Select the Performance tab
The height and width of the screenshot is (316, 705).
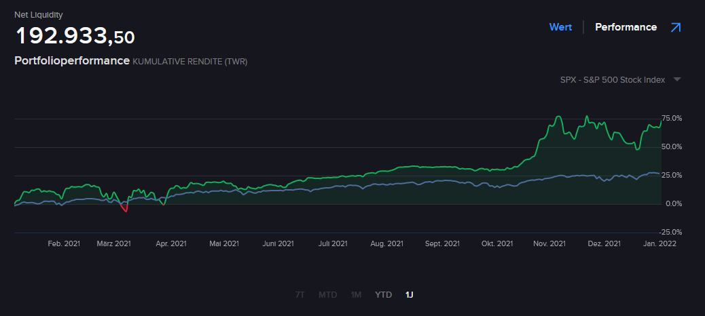coord(626,27)
